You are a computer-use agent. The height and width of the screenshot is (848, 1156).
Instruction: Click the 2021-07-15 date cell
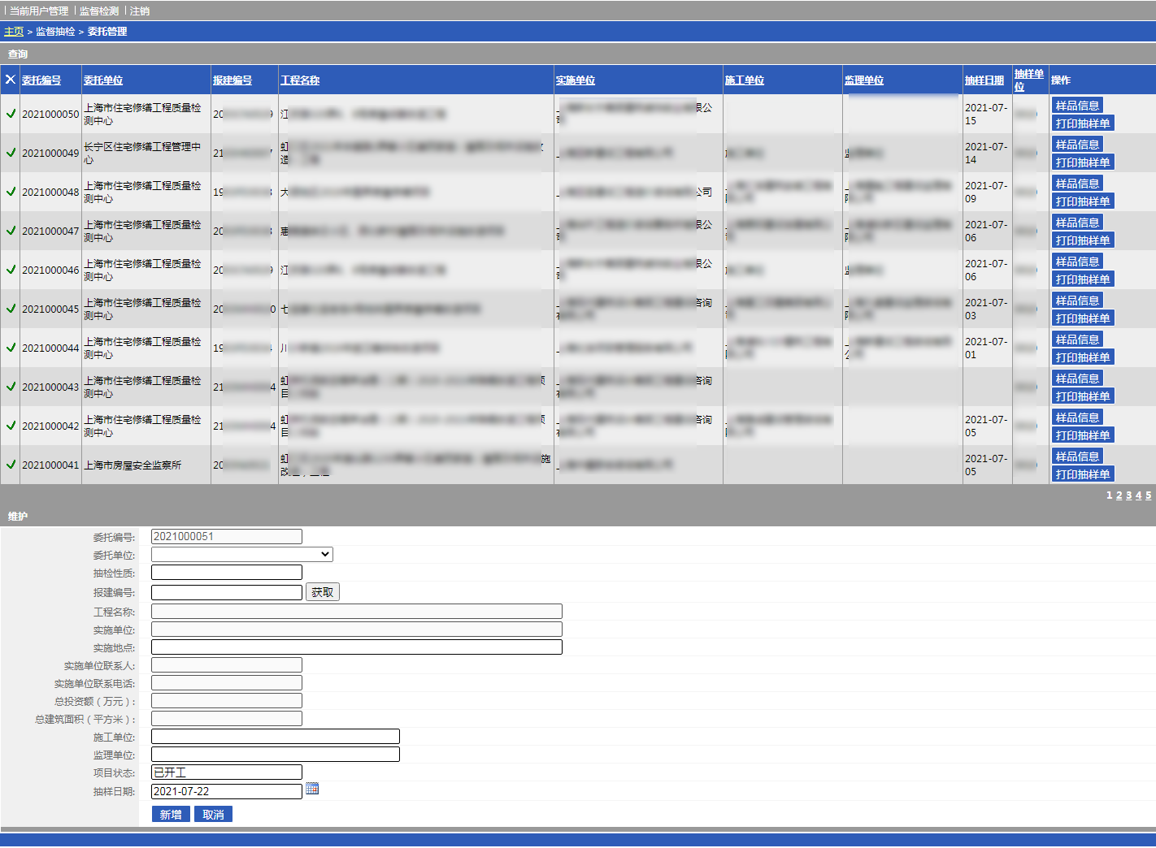986,114
